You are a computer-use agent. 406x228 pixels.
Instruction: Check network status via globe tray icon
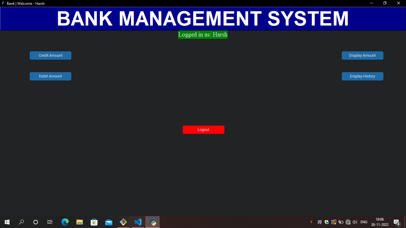[348, 222]
